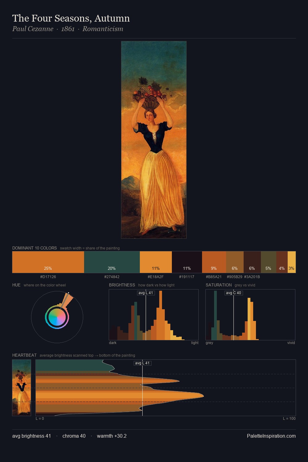308x462 pixels.
Task: Click the hue color wheel center
Action: [x=57, y=317]
